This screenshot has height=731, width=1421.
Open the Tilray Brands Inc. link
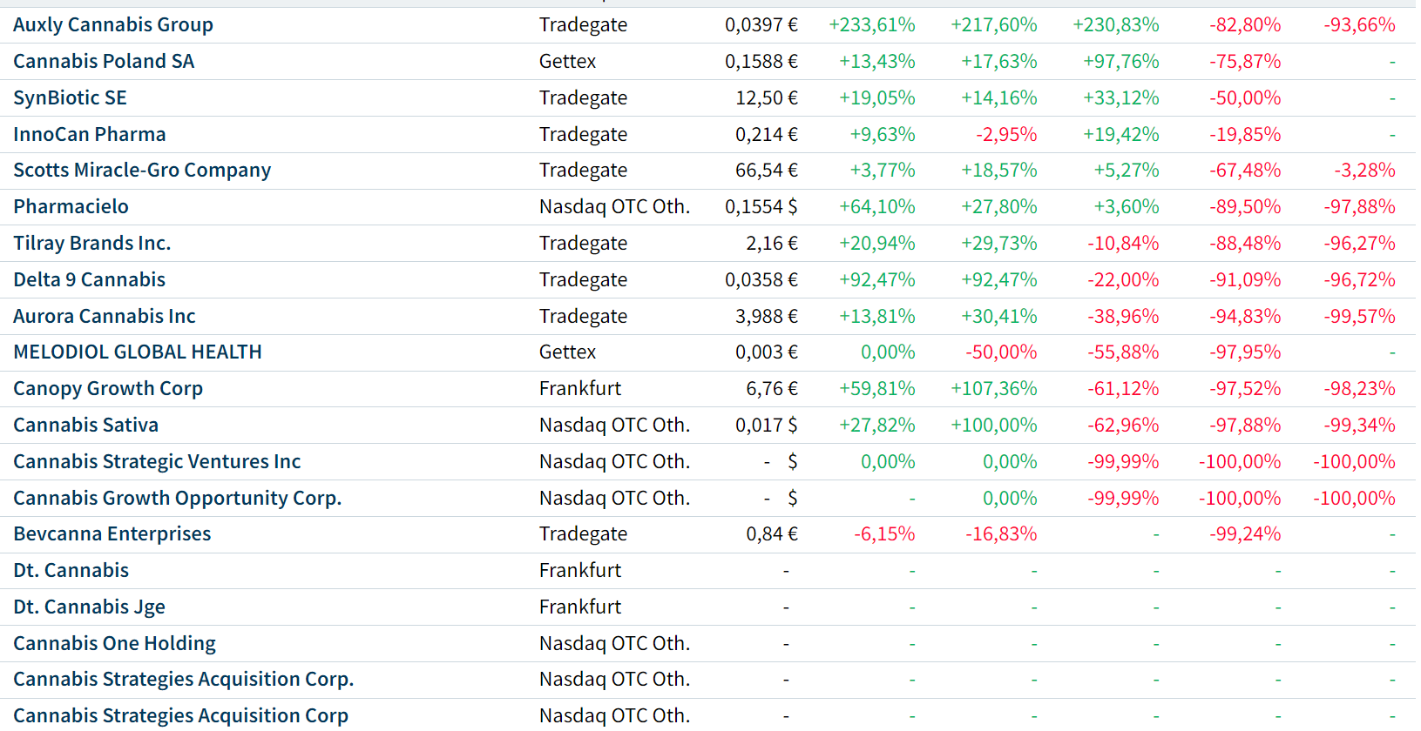pos(91,244)
